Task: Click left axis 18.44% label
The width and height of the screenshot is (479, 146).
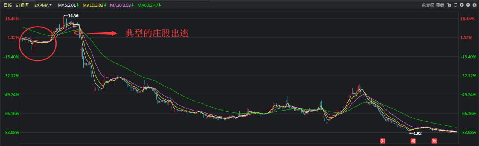Action: coord(12,19)
